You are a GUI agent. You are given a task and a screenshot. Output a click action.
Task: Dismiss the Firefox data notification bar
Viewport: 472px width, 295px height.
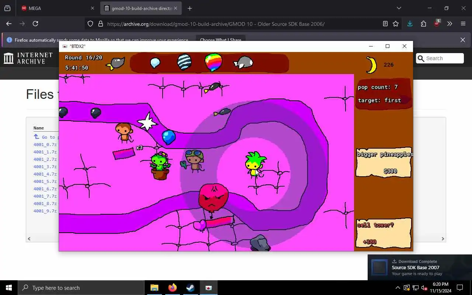[x=463, y=40]
